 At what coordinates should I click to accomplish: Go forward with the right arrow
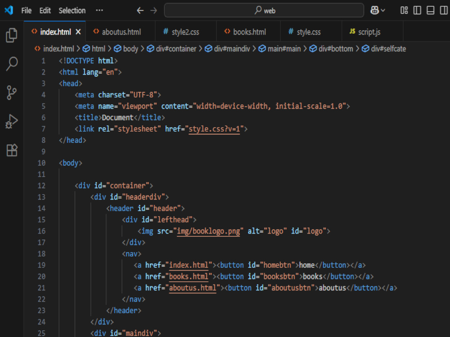(x=154, y=11)
